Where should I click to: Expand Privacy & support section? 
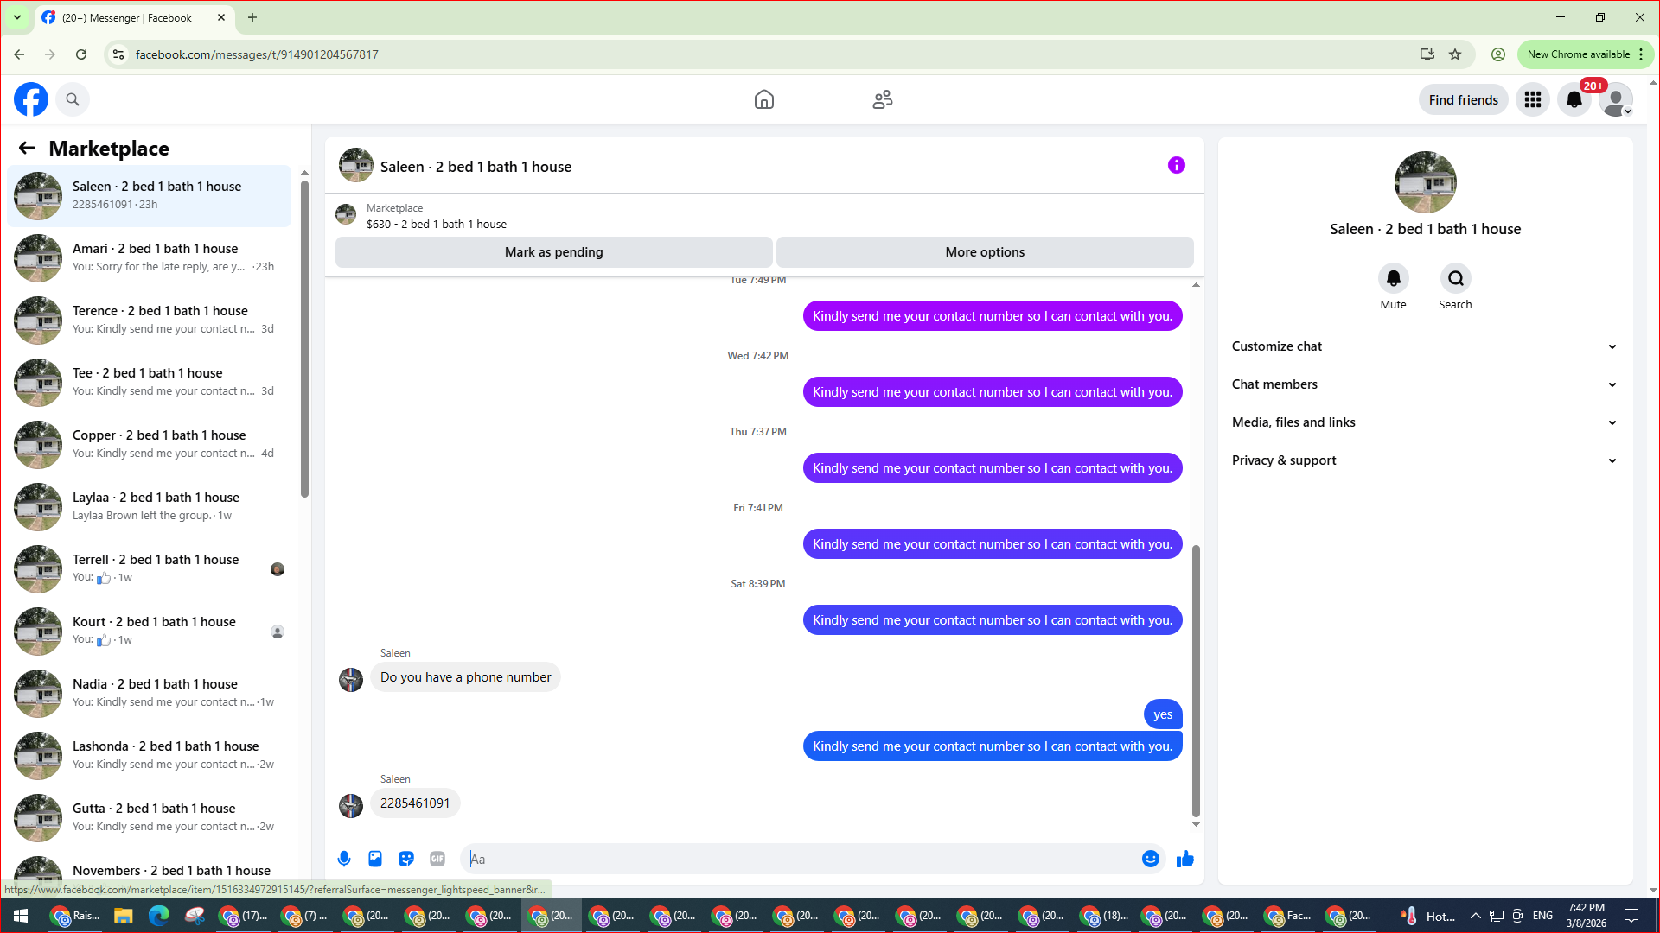pos(1424,460)
